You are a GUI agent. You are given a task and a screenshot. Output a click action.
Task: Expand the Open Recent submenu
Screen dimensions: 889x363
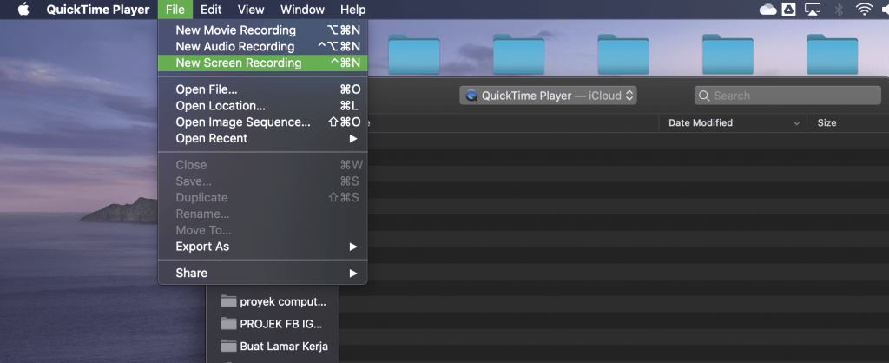tap(262, 138)
